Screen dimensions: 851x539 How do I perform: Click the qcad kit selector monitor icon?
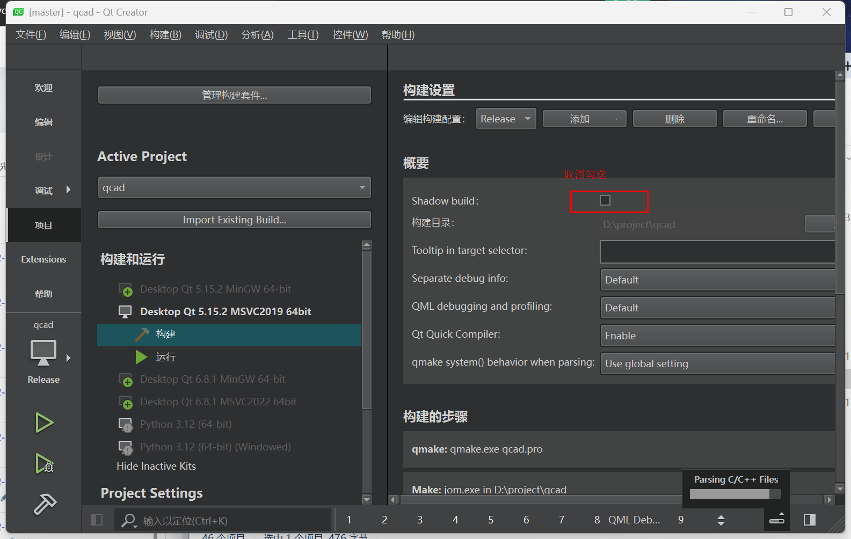coord(43,353)
